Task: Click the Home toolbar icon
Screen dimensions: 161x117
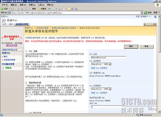Action: coord(26,9)
